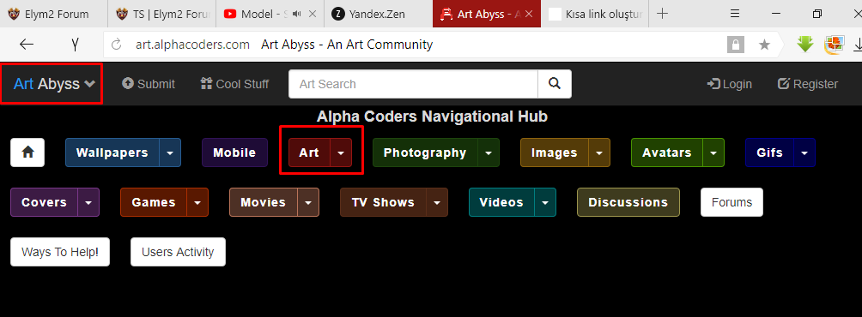Viewport: 862px width, 317px height.
Task: Expand the Art dropdown arrow
Action: pyautogui.click(x=341, y=153)
